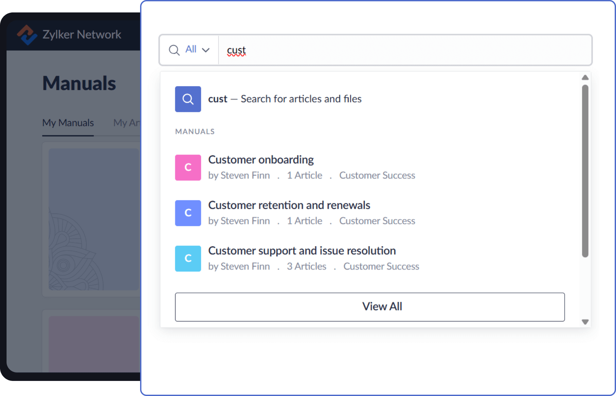Click the scrollbar down arrow
The width and height of the screenshot is (616, 396).
(585, 322)
